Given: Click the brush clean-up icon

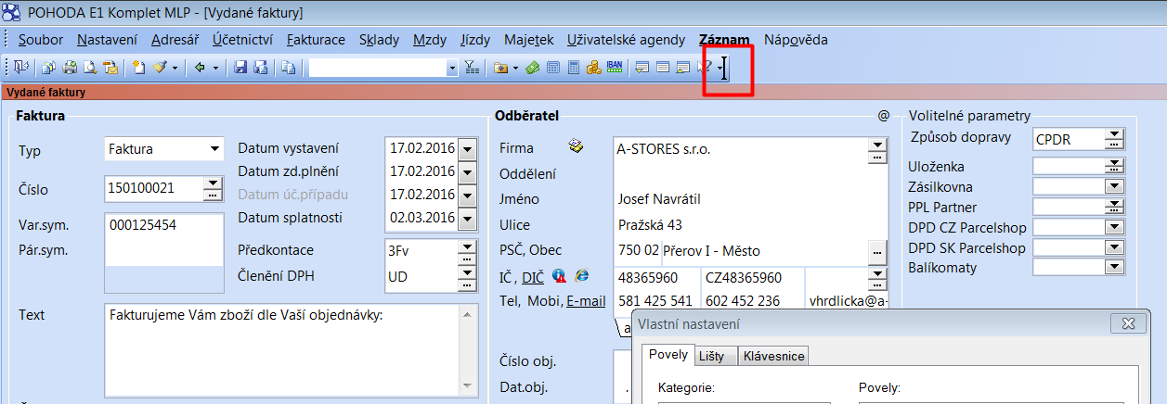Looking at the screenshot, I should [x=160, y=67].
